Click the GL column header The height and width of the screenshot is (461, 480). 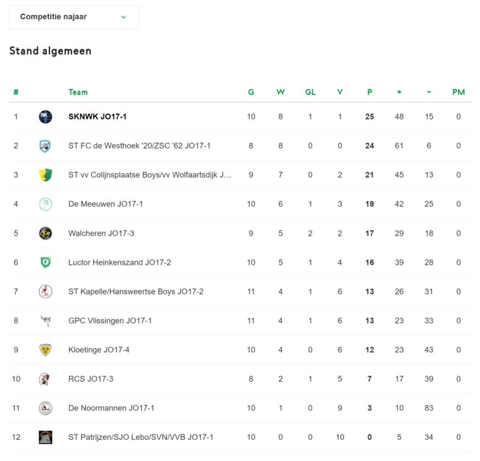[310, 92]
